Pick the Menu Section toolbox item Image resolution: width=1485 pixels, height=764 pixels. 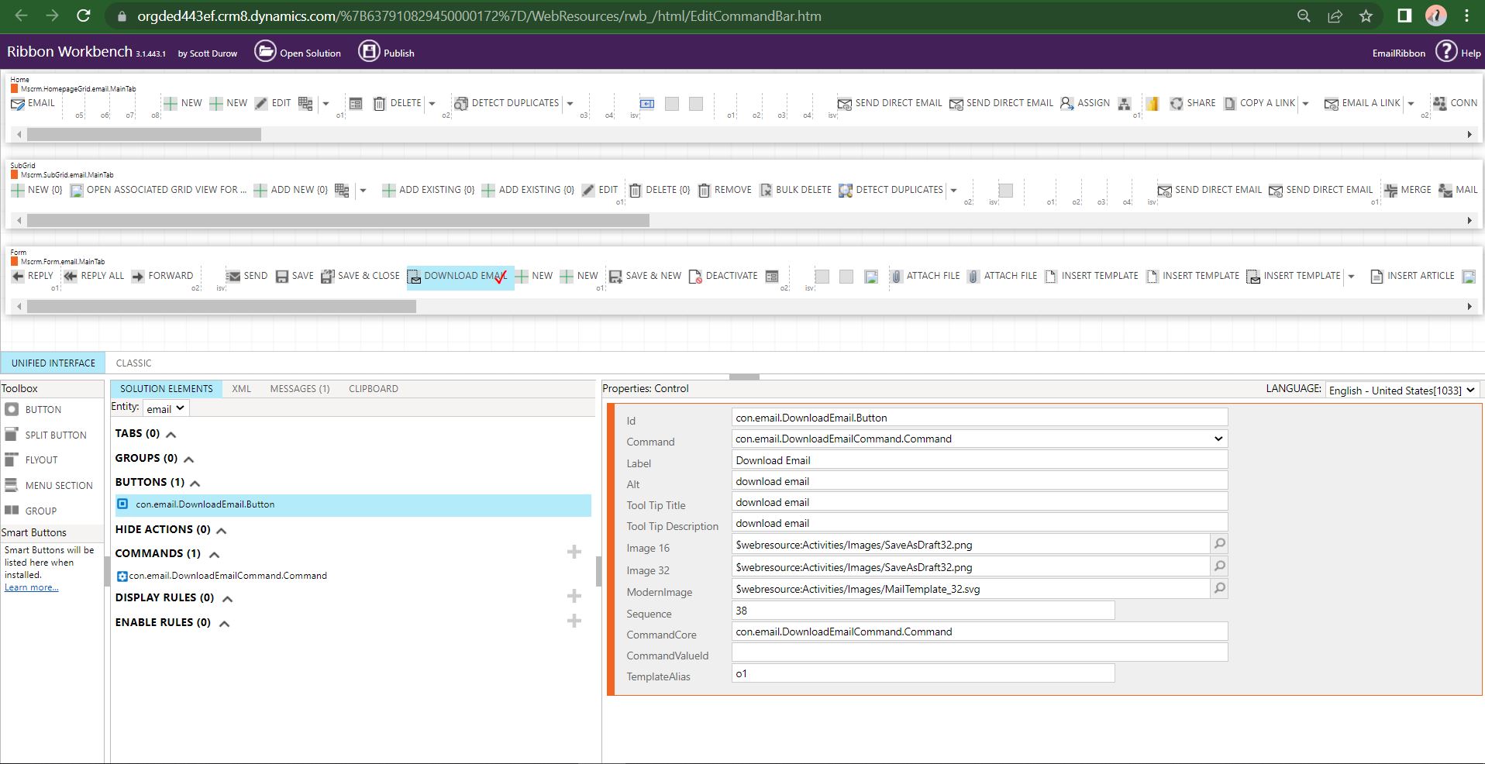tap(48, 485)
